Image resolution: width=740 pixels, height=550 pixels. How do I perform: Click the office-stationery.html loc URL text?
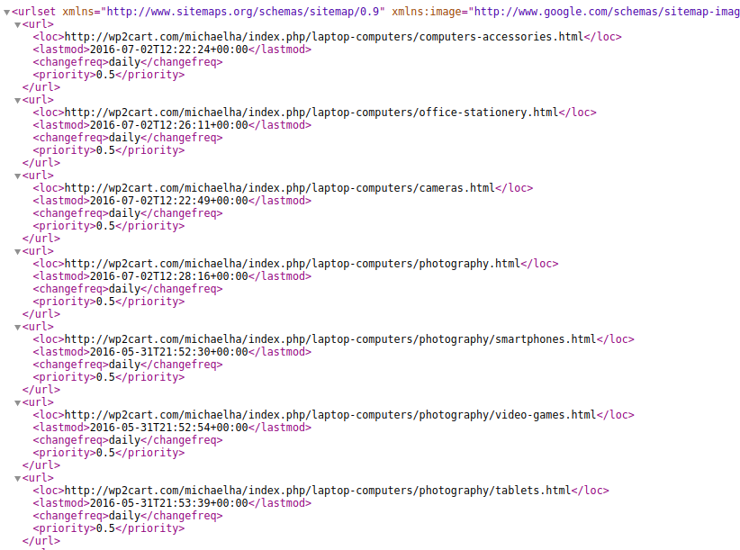pyautogui.click(x=311, y=113)
